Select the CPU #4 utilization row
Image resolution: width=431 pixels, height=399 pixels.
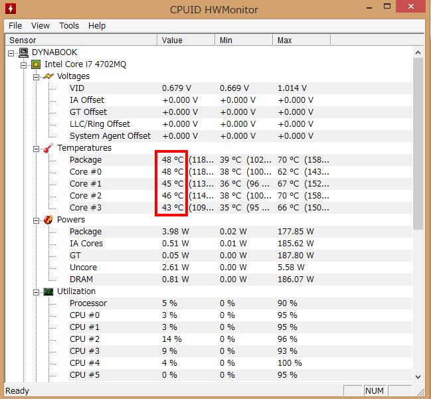[x=240, y=363]
